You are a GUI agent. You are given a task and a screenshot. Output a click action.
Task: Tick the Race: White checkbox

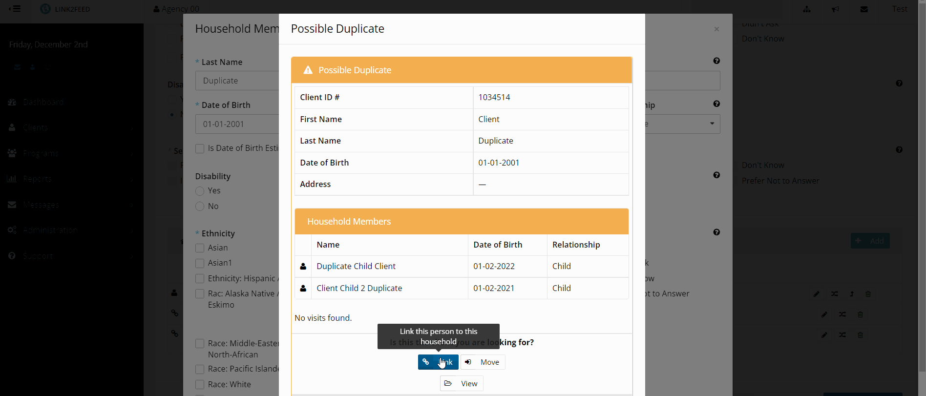coord(200,385)
